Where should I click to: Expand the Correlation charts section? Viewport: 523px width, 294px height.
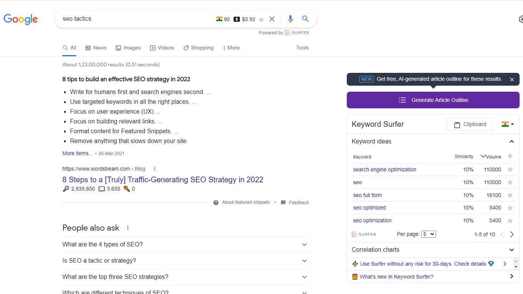(x=433, y=250)
